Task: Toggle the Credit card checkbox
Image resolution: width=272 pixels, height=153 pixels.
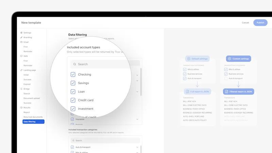Action: point(73,100)
